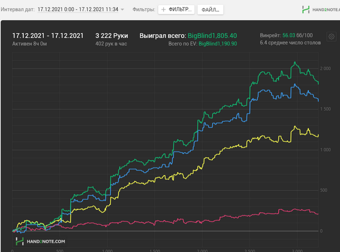The height and width of the screenshot is (252, 340).
Task: Click the 2 000 y-axis label
Action: pos(325,68)
